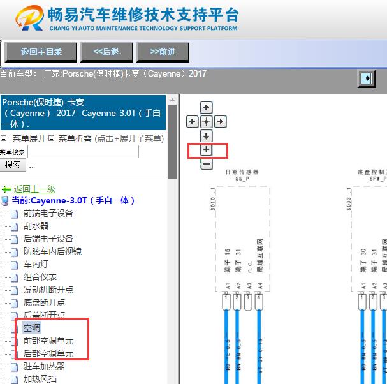Click the menu search input field

tap(83, 152)
